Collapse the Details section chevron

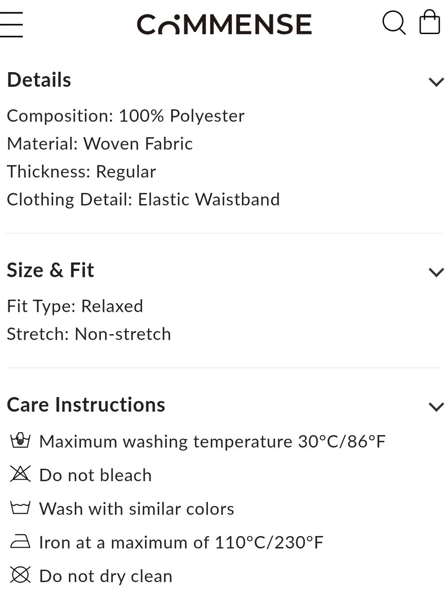click(x=436, y=82)
